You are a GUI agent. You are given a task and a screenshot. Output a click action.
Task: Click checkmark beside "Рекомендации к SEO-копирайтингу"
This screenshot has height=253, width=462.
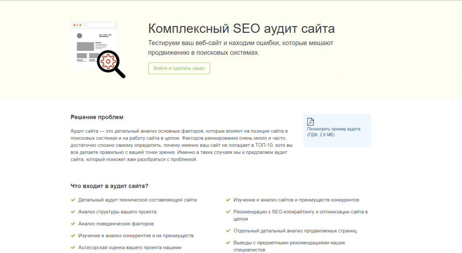coord(228,212)
